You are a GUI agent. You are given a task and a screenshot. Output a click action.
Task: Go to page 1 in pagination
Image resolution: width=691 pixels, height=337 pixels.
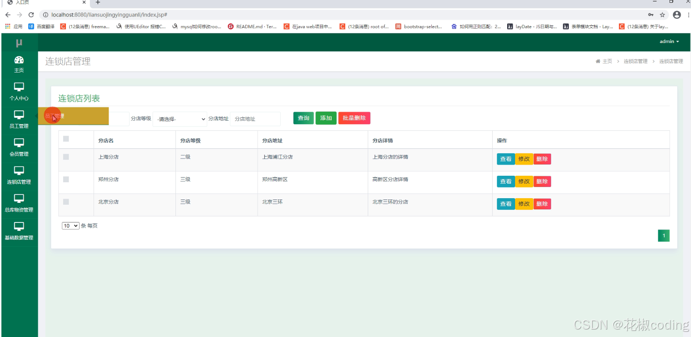click(x=663, y=236)
